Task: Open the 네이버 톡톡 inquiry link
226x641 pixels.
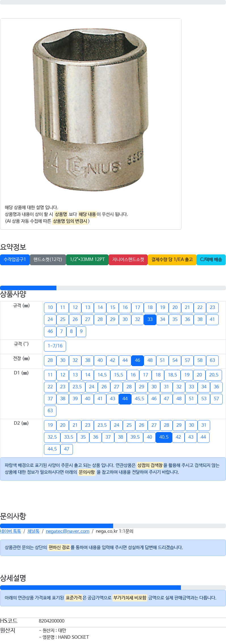Action: (10, 531)
